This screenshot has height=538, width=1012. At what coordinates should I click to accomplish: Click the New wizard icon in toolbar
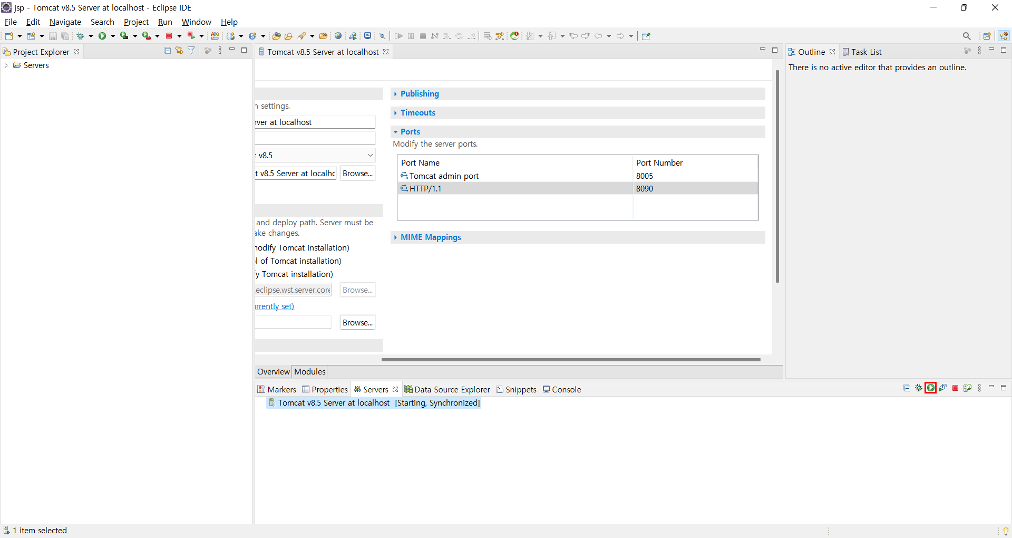click(9, 36)
